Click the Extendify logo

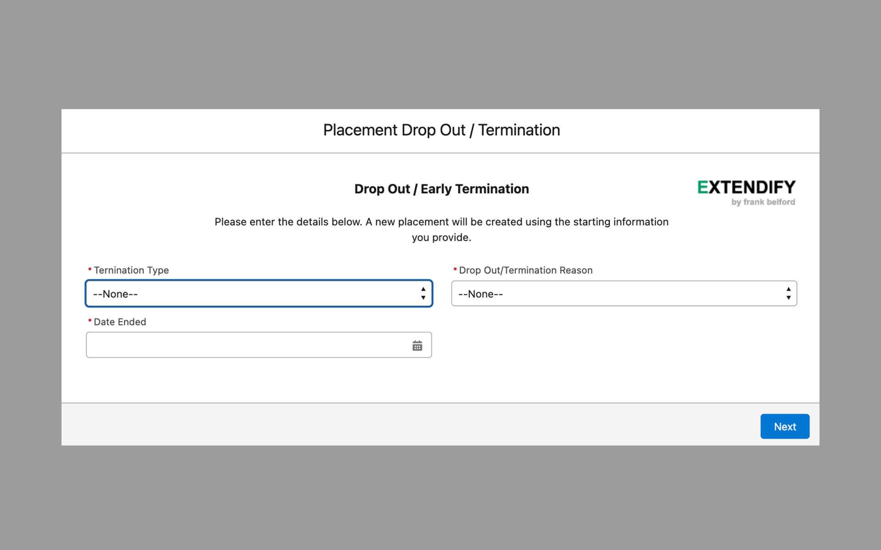point(746,187)
